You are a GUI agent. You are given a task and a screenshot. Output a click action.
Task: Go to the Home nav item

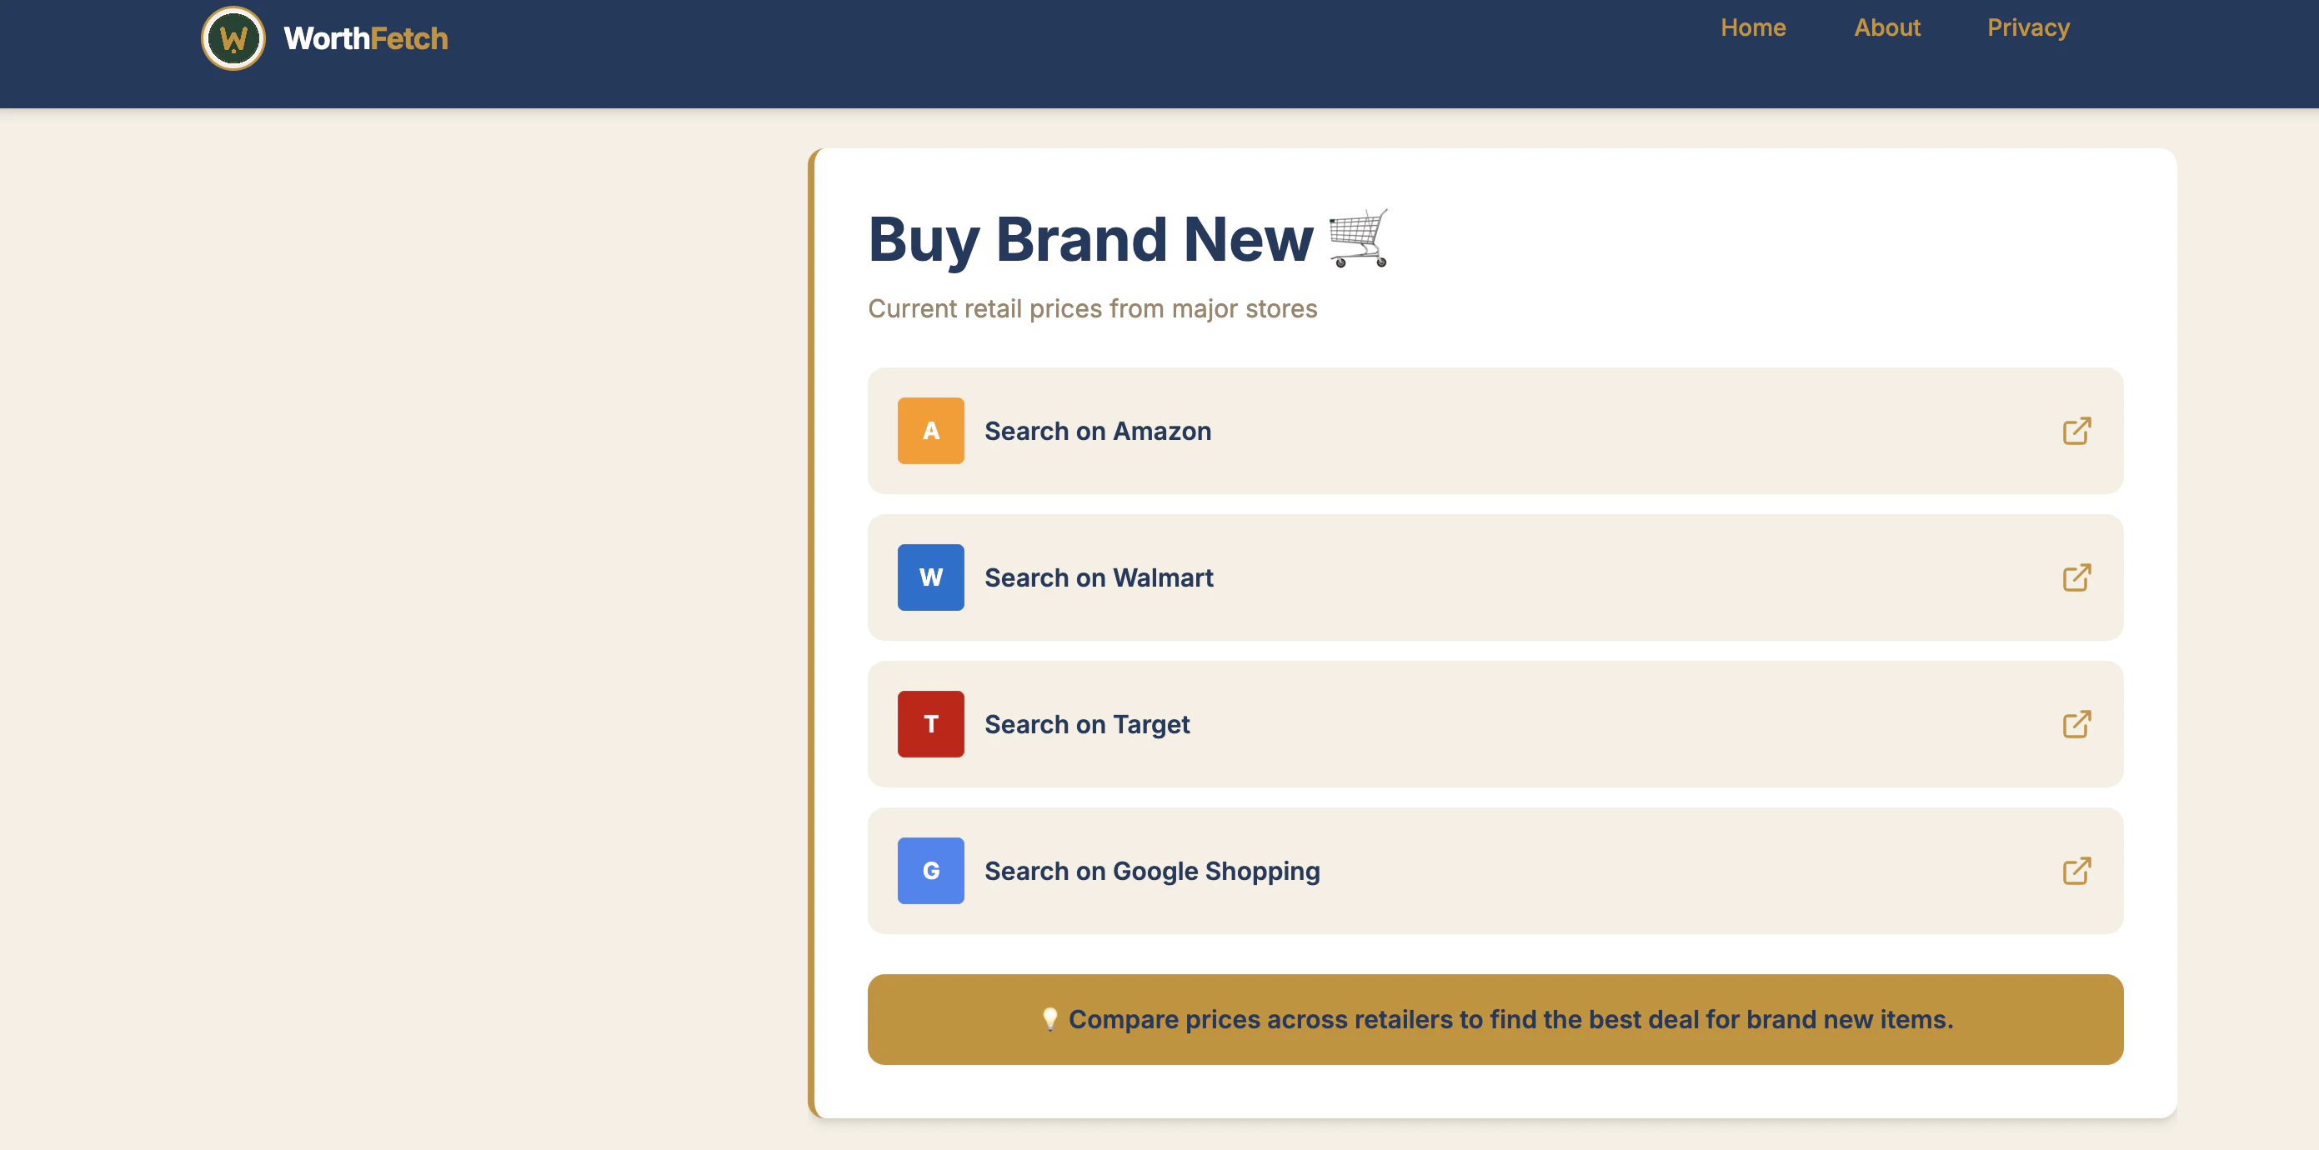click(1752, 27)
